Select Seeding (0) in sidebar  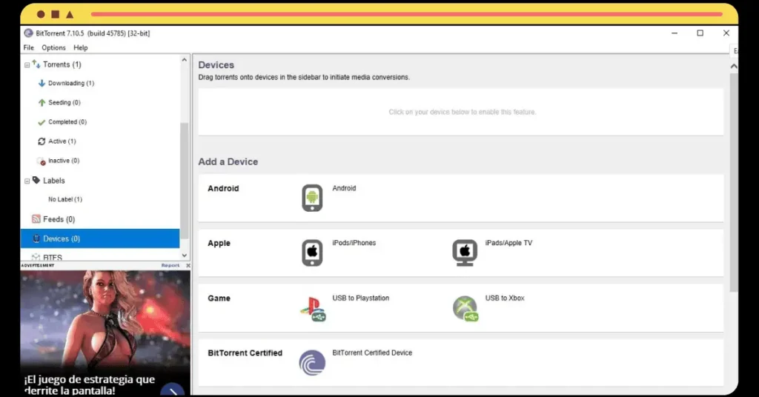pos(64,102)
